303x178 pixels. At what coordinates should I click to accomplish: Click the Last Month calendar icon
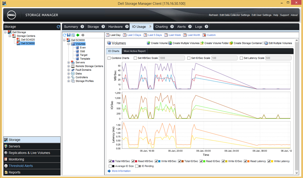(x=185, y=35)
